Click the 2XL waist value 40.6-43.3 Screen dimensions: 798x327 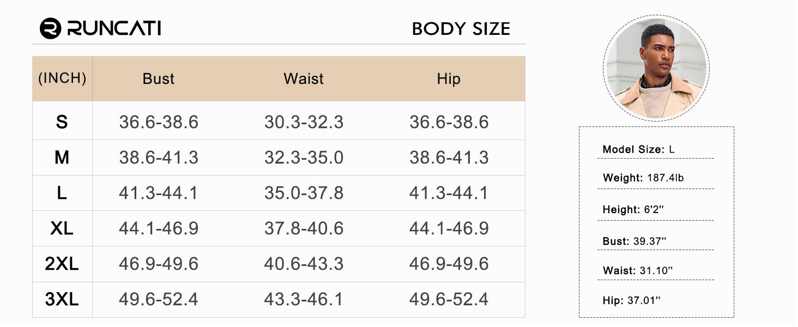[304, 264]
